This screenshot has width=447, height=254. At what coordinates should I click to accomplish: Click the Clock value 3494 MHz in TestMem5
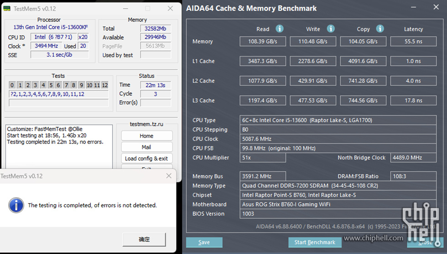46,46
